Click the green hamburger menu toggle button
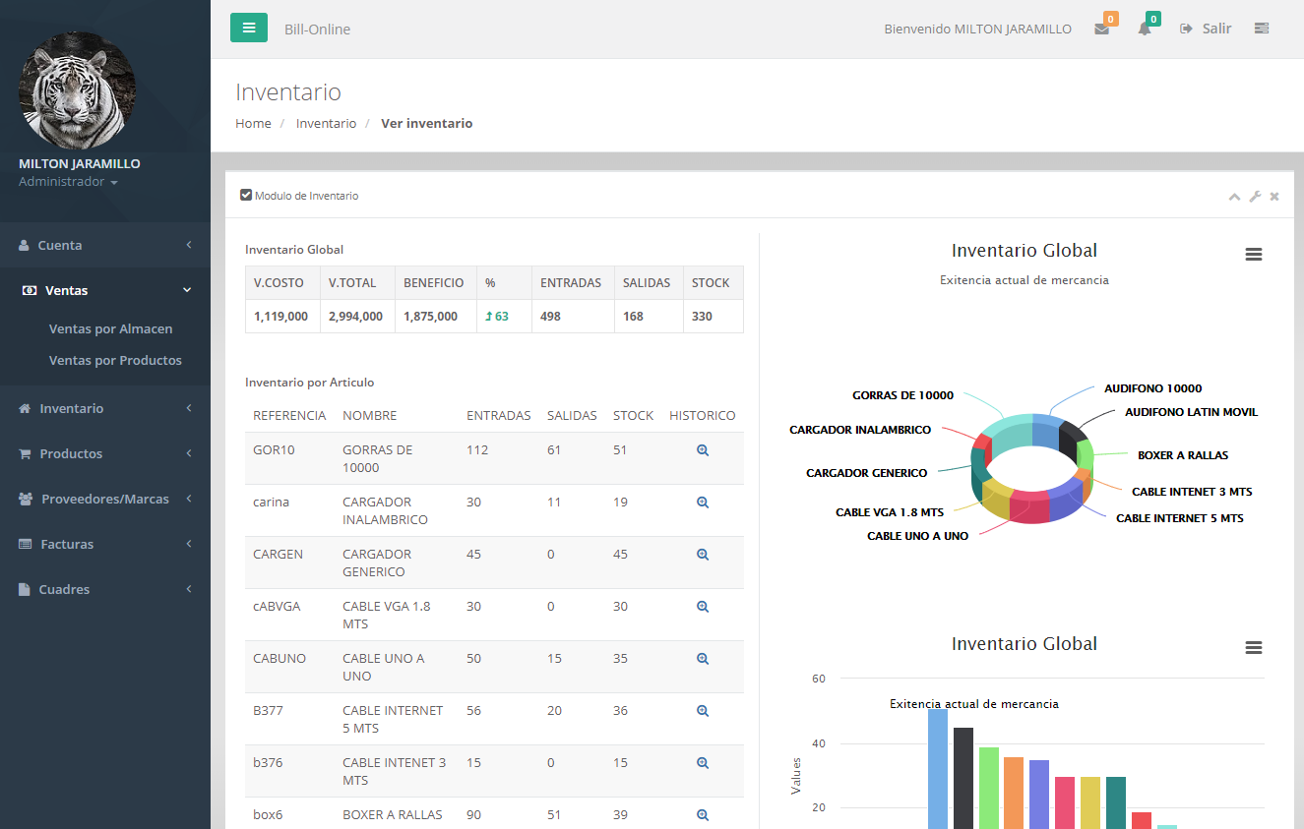This screenshot has width=1304, height=829. (248, 28)
